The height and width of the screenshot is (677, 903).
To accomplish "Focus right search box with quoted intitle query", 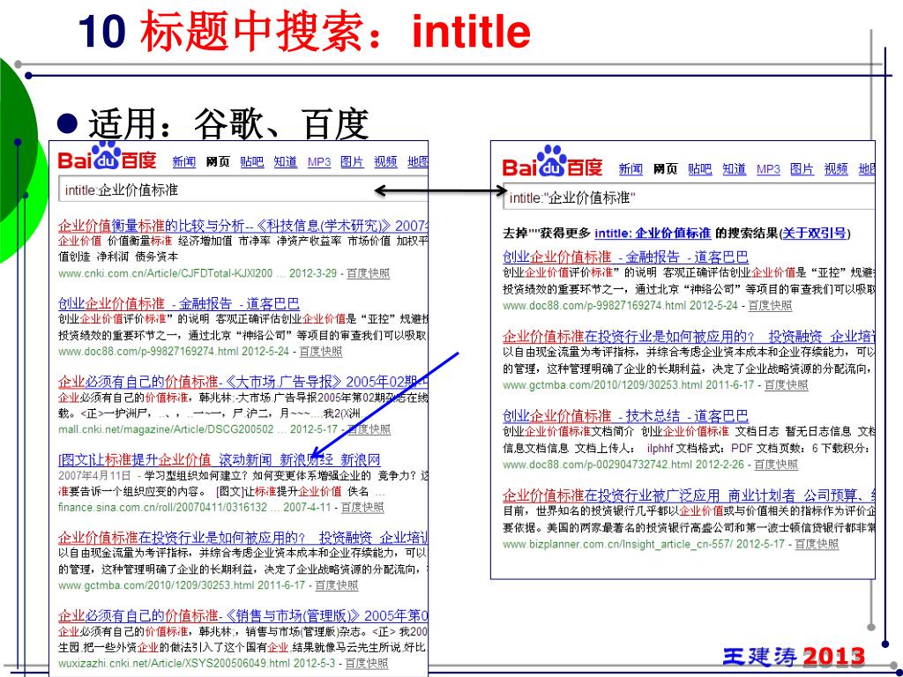I will tap(690, 198).
